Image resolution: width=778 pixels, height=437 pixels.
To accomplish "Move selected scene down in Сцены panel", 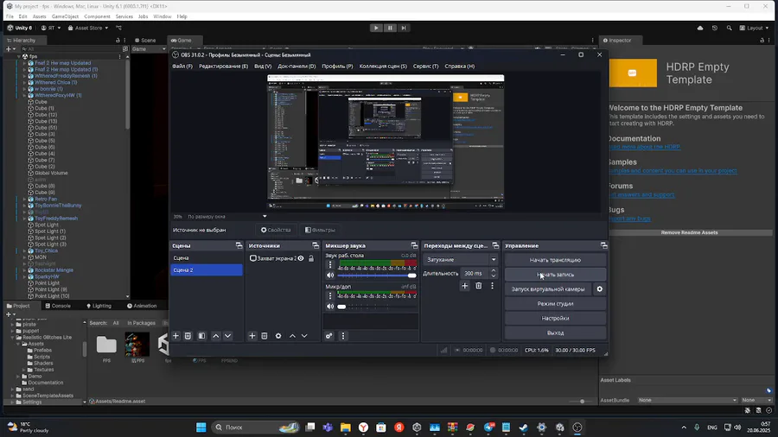I will pos(227,336).
